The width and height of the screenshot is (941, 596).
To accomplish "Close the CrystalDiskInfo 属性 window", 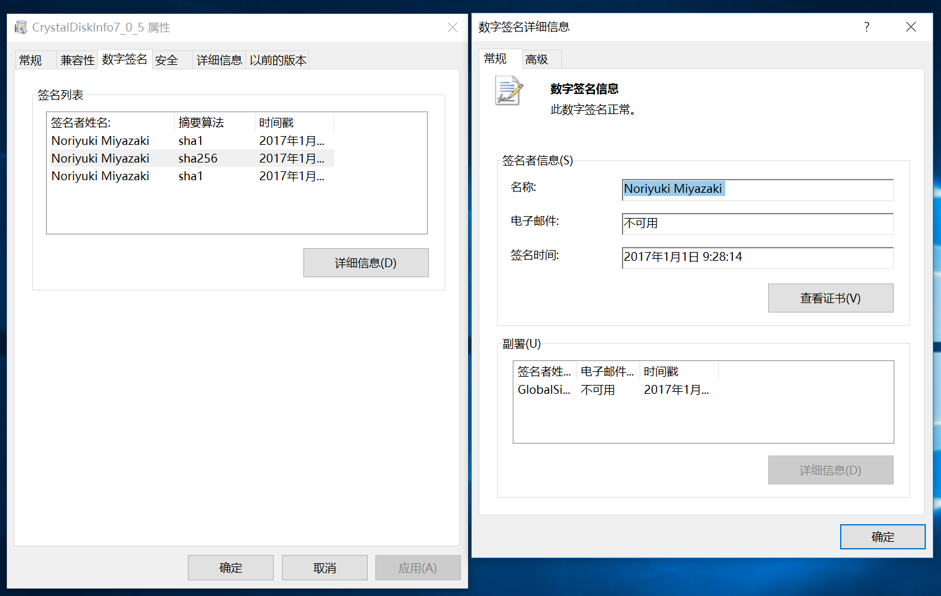I will click(452, 27).
